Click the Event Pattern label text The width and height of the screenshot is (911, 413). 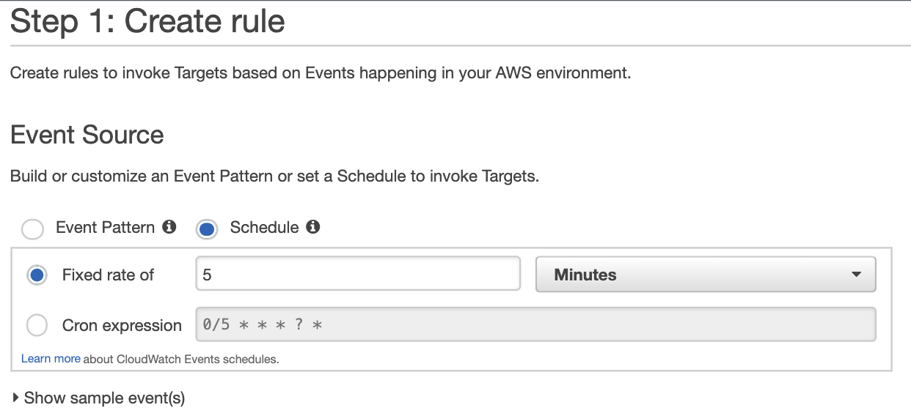106,227
